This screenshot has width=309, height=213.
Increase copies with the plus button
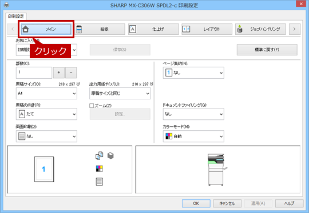59,73
